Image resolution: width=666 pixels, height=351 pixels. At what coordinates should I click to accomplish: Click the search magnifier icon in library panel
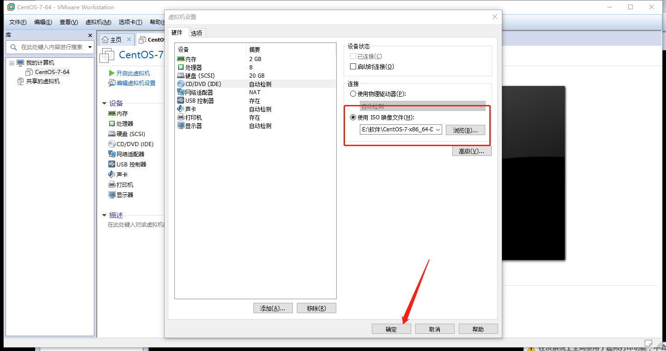click(x=13, y=47)
